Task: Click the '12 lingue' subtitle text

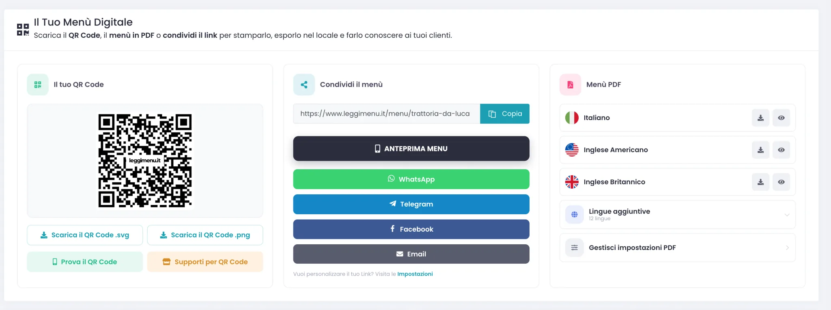Action: pos(599,219)
